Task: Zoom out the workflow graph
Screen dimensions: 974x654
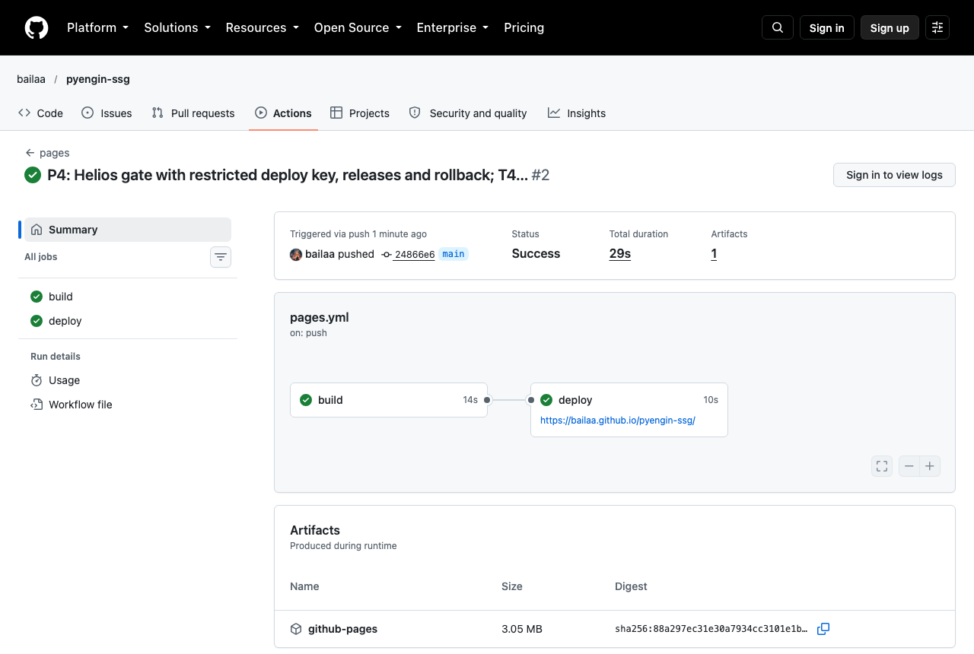Action: tap(909, 466)
